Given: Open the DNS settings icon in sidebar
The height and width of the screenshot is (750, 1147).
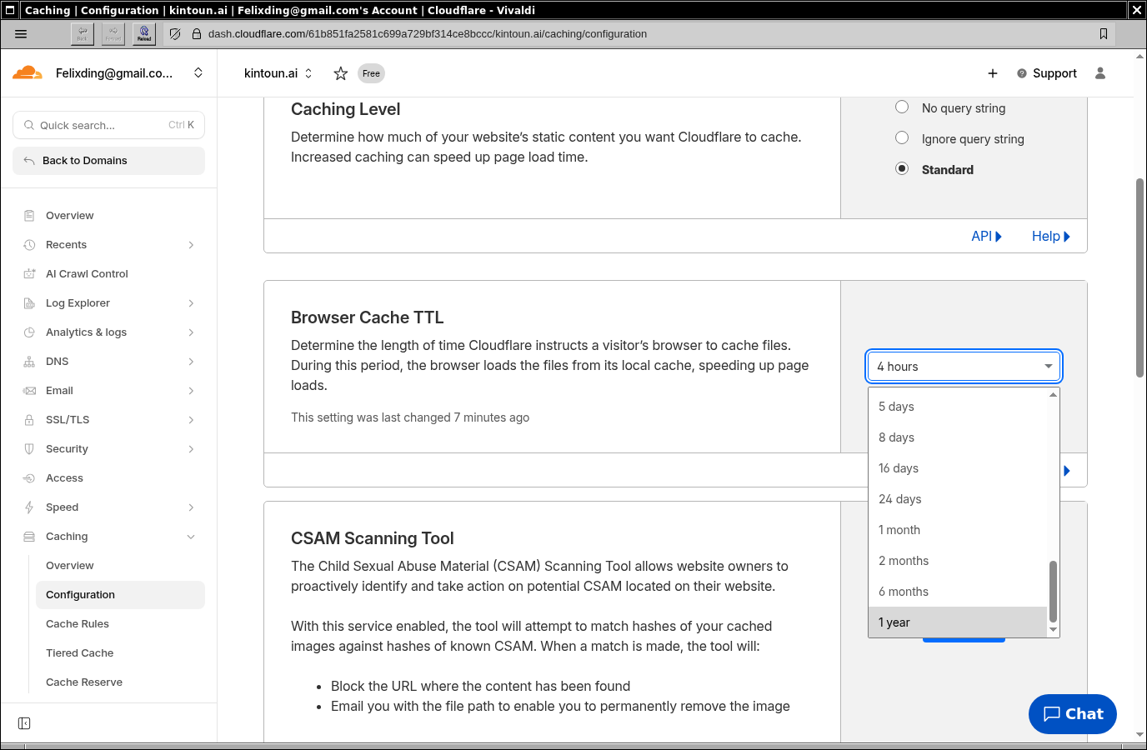Looking at the screenshot, I should pyautogui.click(x=28, y=361).
